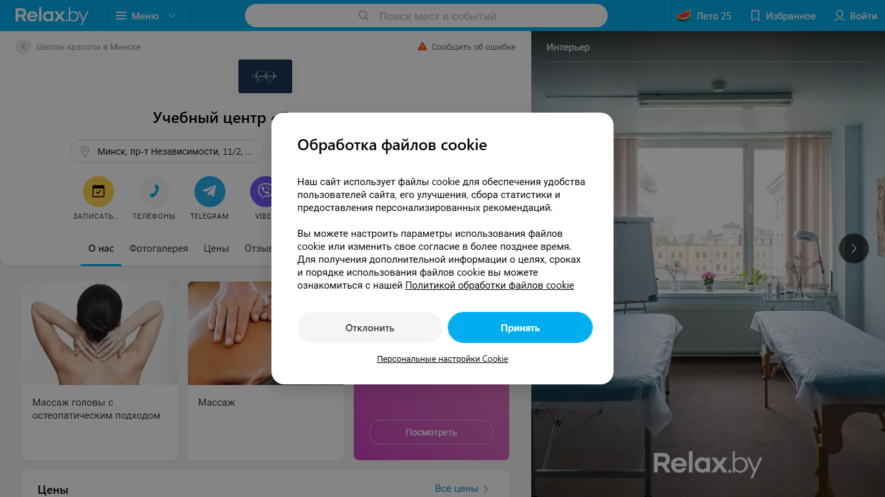The image size is (885, 497).
Task: Decline cookies with Отклонить button
Action: tap(370, 327)
